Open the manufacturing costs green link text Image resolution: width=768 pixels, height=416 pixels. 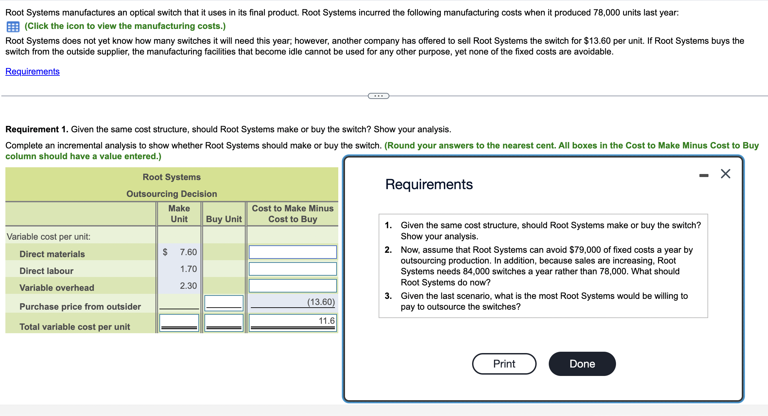click(125, 26)
